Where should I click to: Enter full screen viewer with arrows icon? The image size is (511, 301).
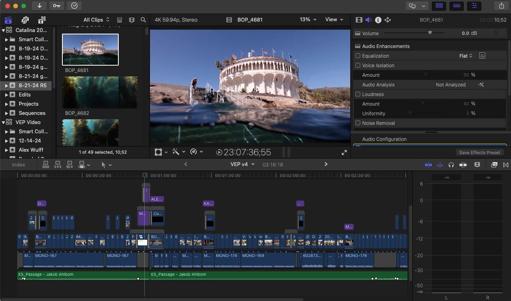pyautogui.click(x=344, y=153)
